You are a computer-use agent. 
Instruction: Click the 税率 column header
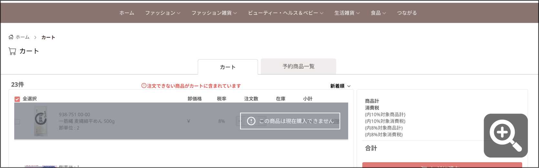222,99
